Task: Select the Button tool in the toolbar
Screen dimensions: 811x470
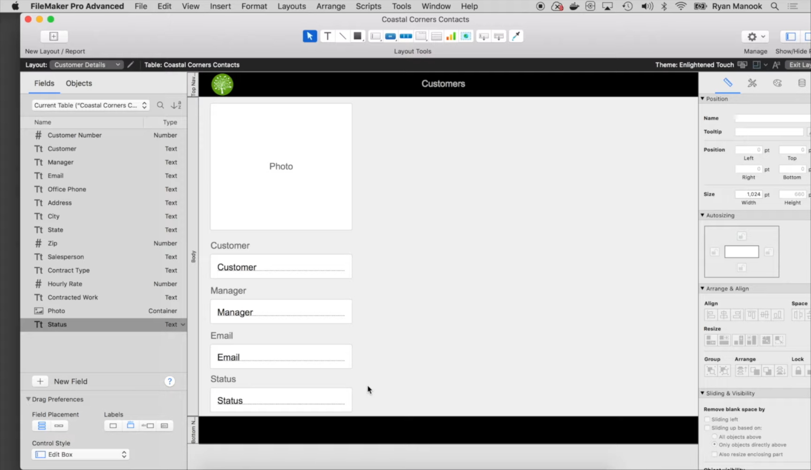Action: click(390, 36)
